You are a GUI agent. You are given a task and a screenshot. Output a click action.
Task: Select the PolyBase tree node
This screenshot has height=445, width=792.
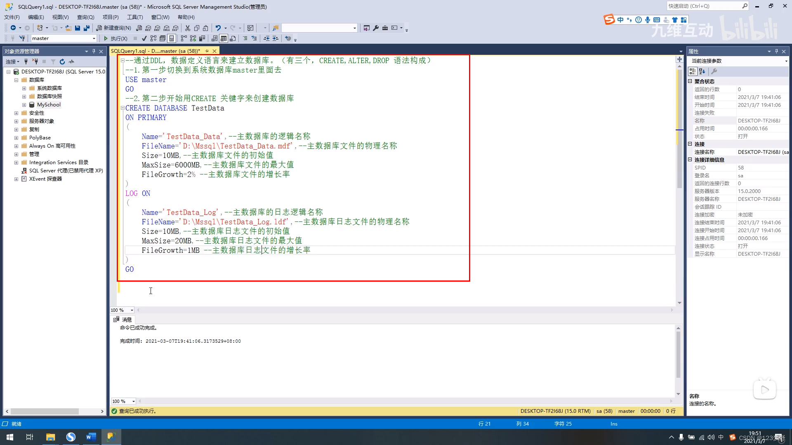coord(40,138)
